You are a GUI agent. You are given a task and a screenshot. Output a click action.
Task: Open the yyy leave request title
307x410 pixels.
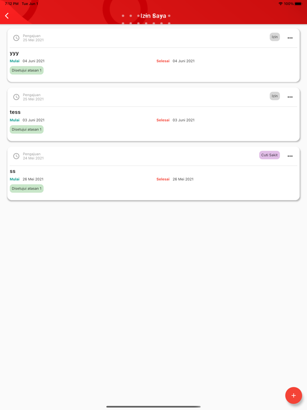[x=14, y=53]
